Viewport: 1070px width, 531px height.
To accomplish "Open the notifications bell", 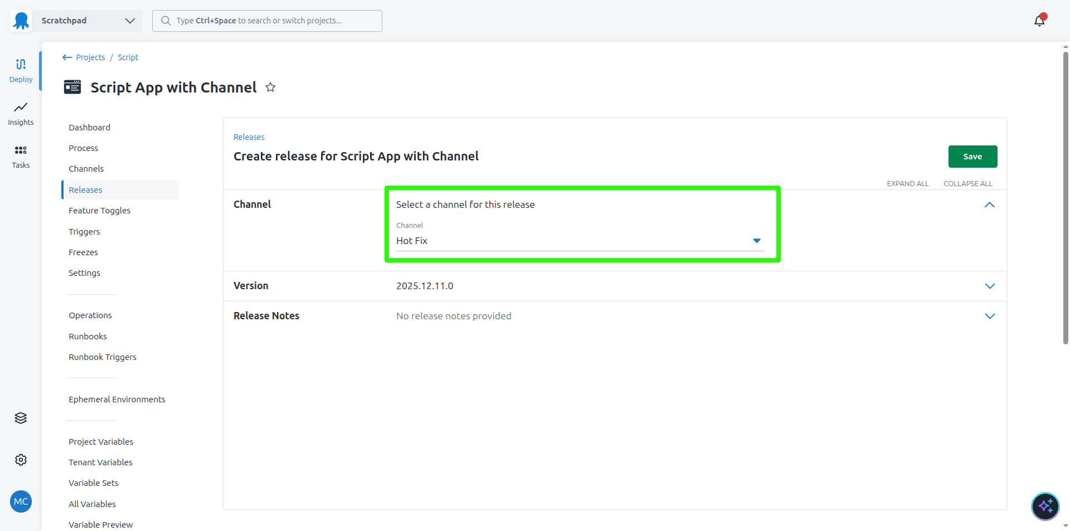I will tap(1039, 21).
